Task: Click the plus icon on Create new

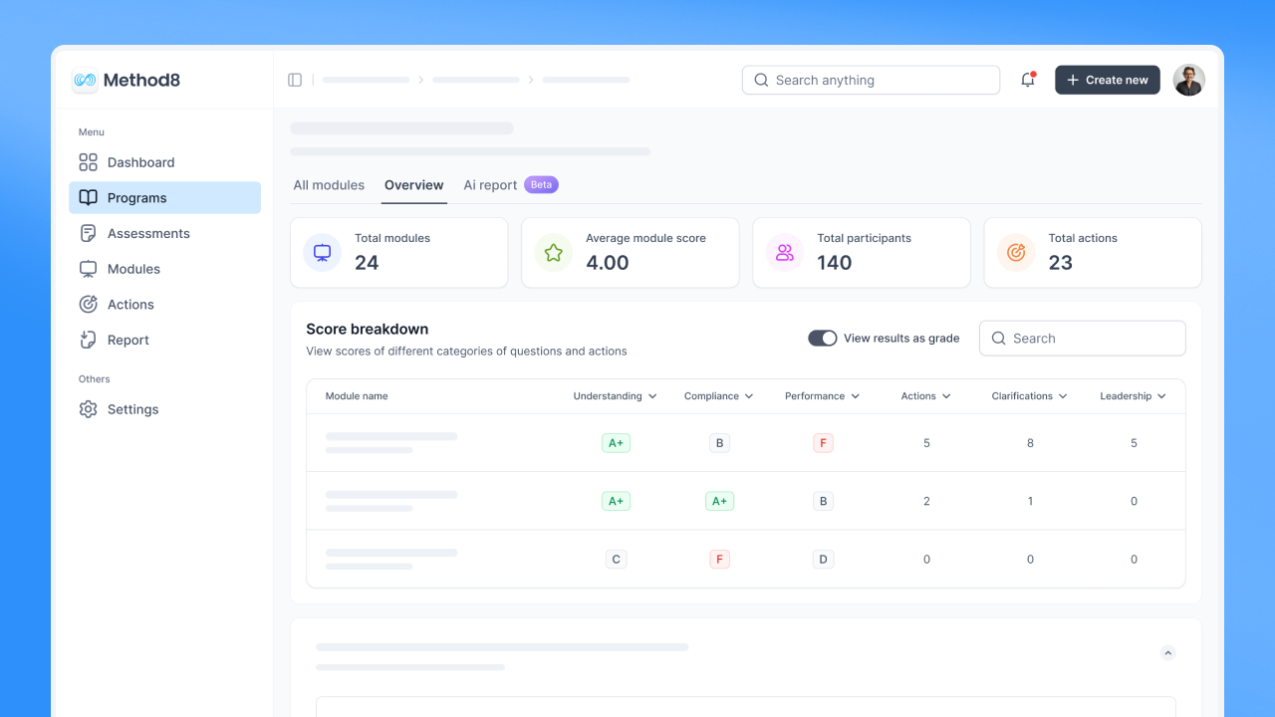Action: pyautogui.click(x=1073, y=80)
